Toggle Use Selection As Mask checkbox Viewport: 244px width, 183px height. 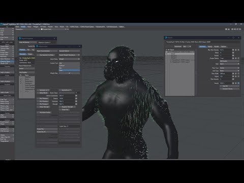coord(46,55)
